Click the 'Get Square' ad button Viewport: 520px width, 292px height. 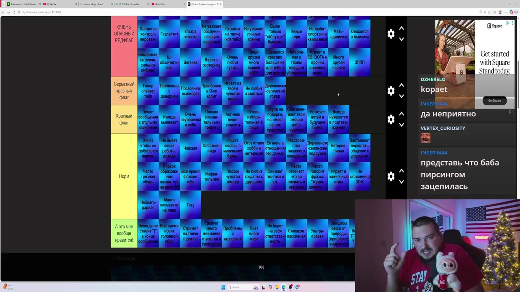[x=494, y=101]
